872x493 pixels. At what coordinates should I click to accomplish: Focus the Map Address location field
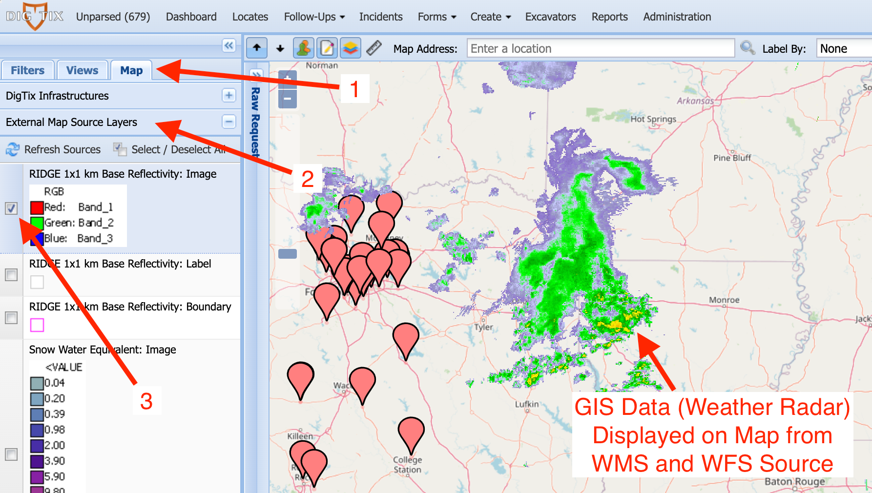[601, 48]
